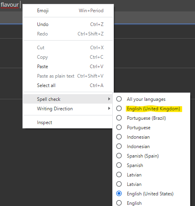
Task: Open Inspect from the context menu
Action: (x=68, y=122)
